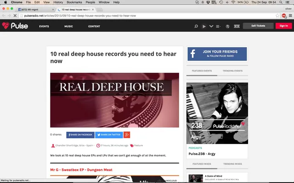Open the playlist queue icon dropdown

tap(218, 27)
